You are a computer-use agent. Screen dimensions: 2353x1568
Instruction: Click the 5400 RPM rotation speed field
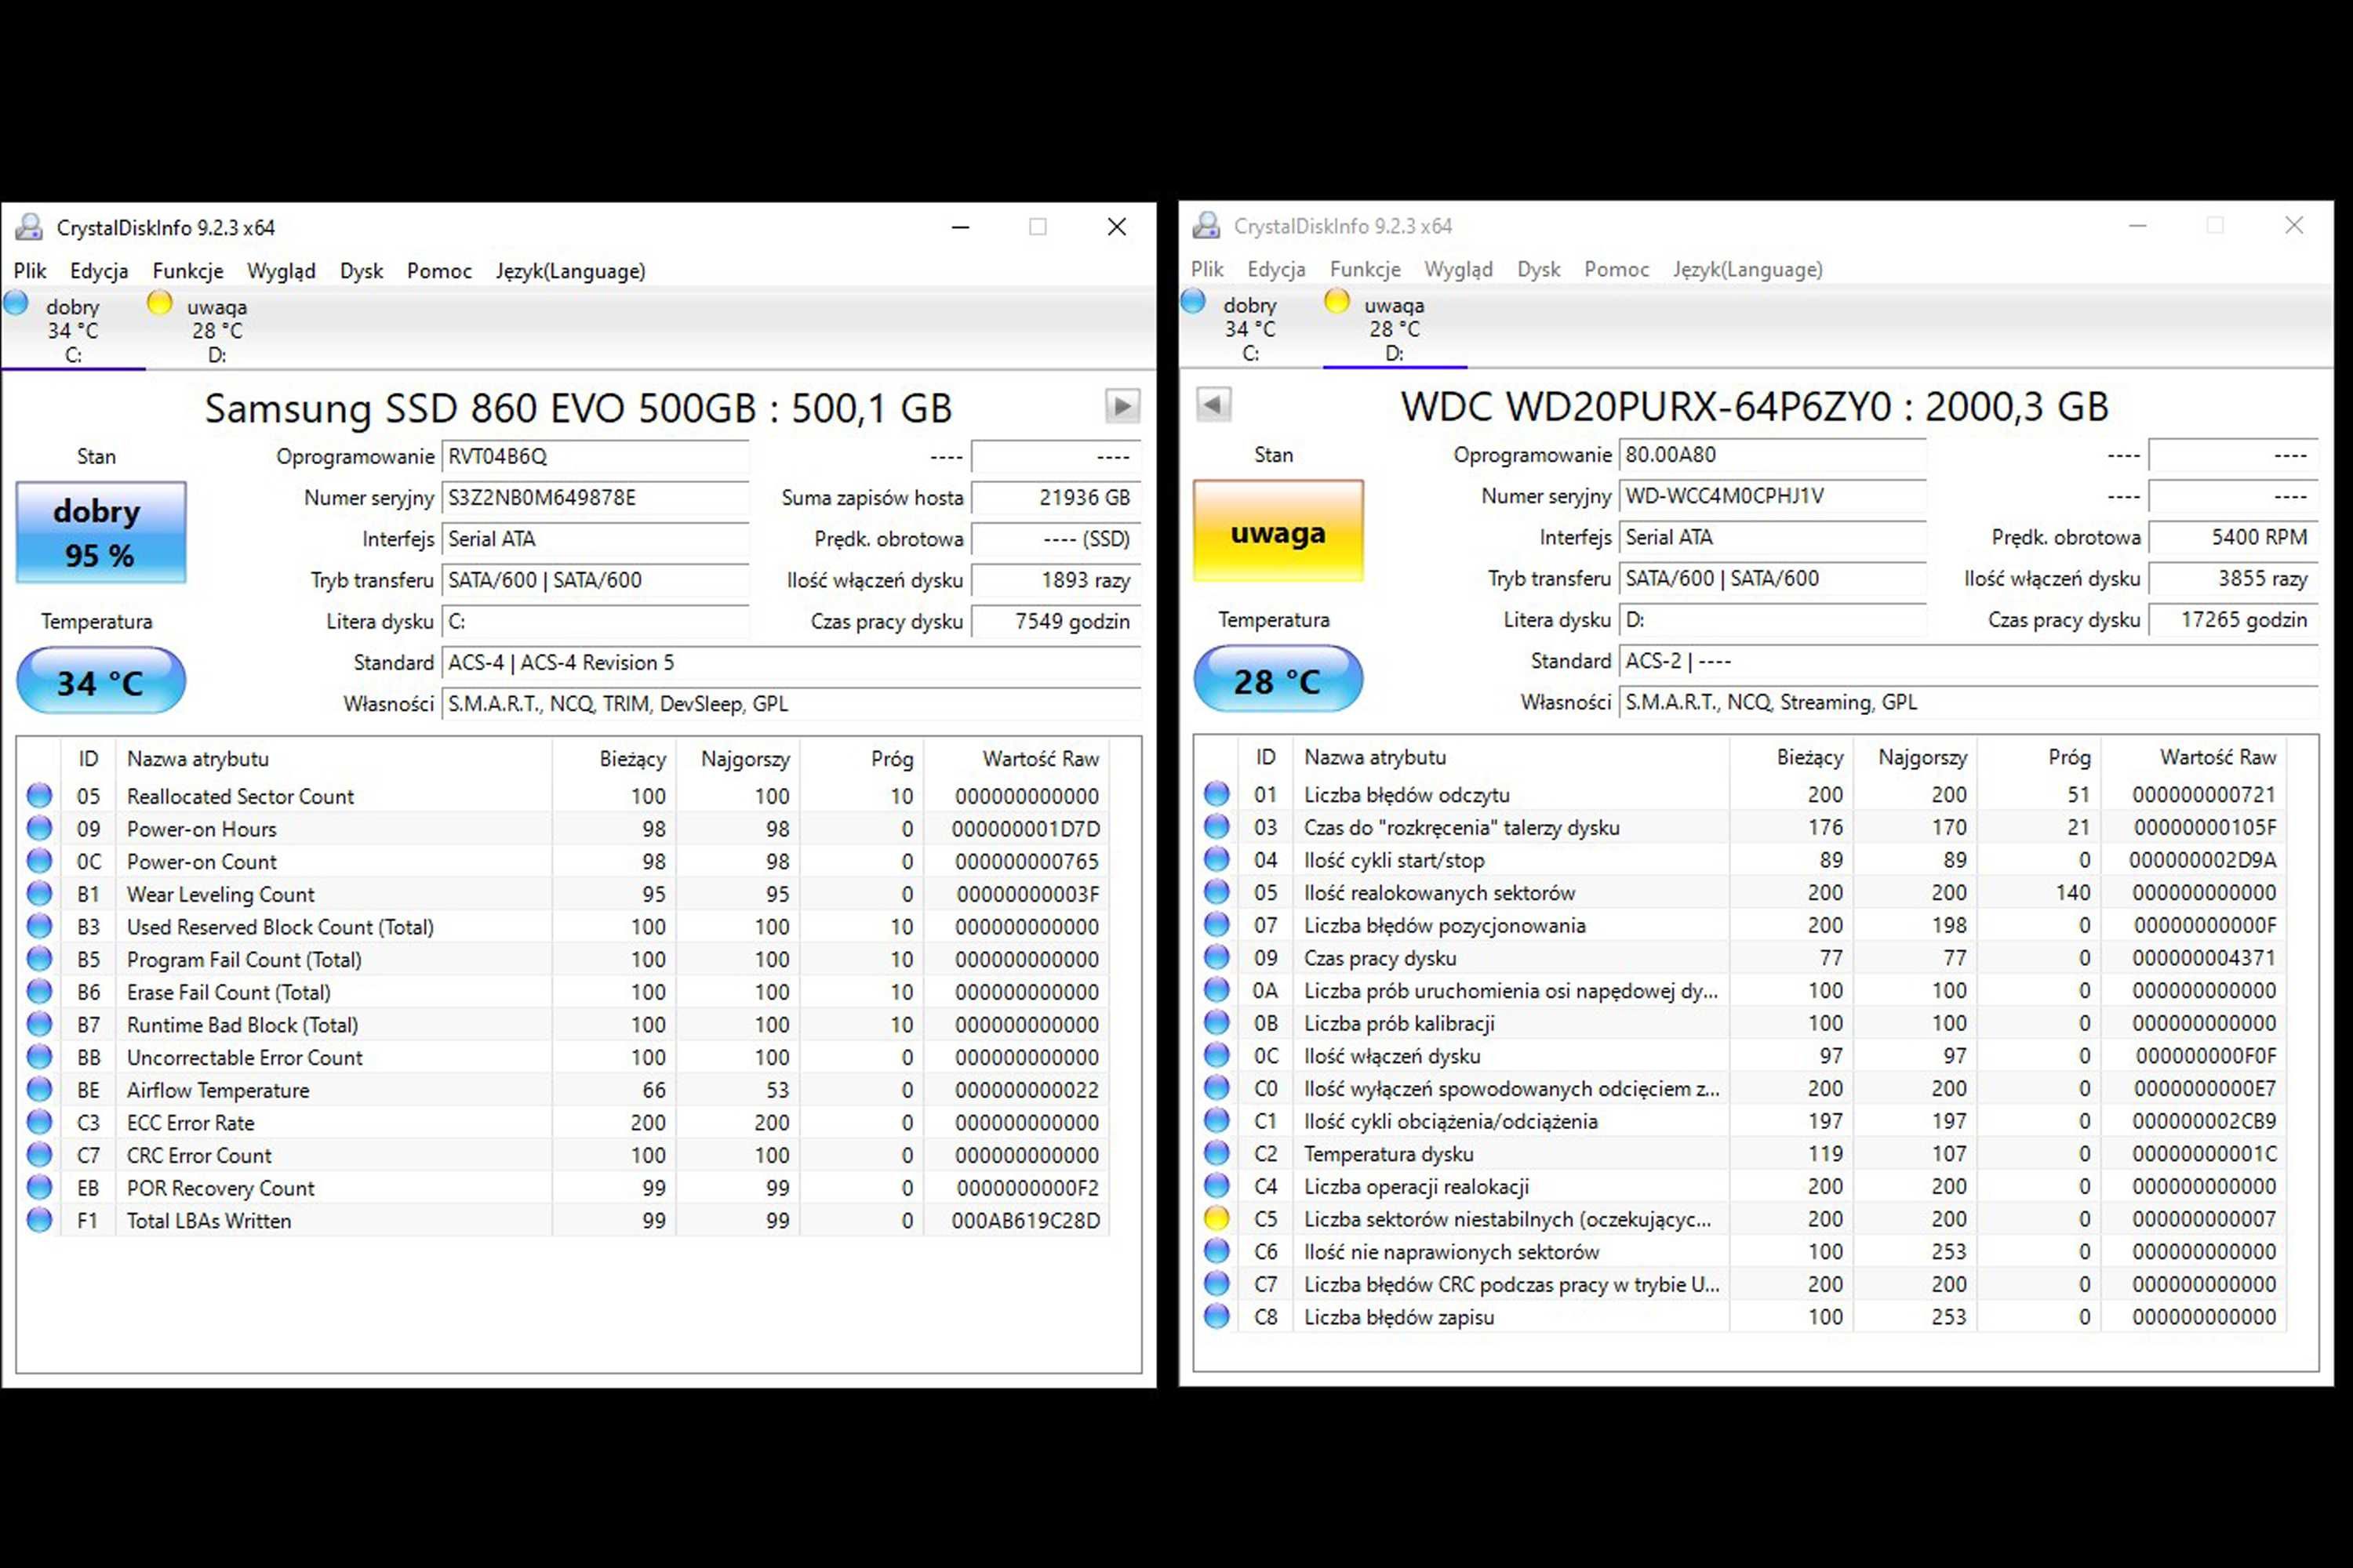(x=2234, y=538)
